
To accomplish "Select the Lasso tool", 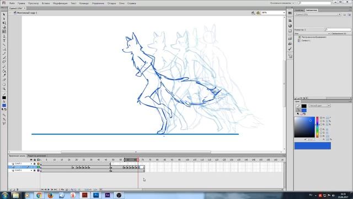I will pos(4,32).
